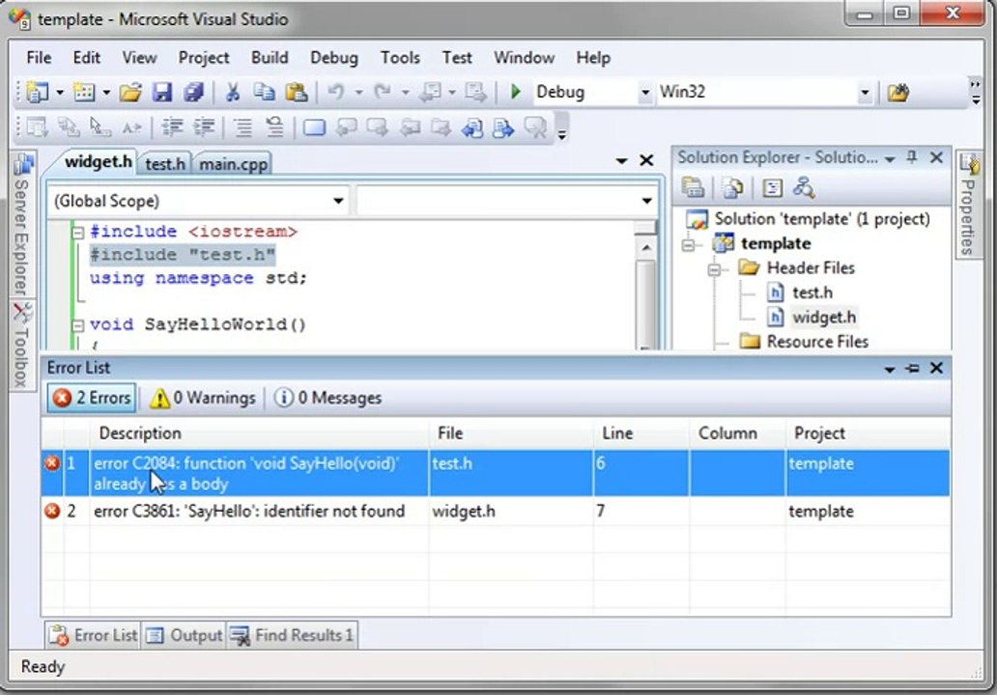This screenshot has height=695, width=997.
Task: Toggle the 2 Errors filter
Action: pos(92,398)
